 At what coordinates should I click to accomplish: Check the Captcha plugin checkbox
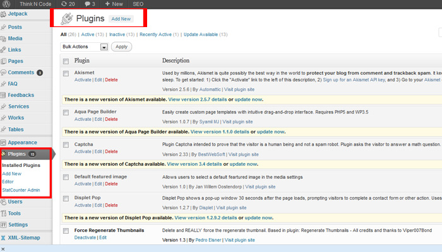coord(66,145)
